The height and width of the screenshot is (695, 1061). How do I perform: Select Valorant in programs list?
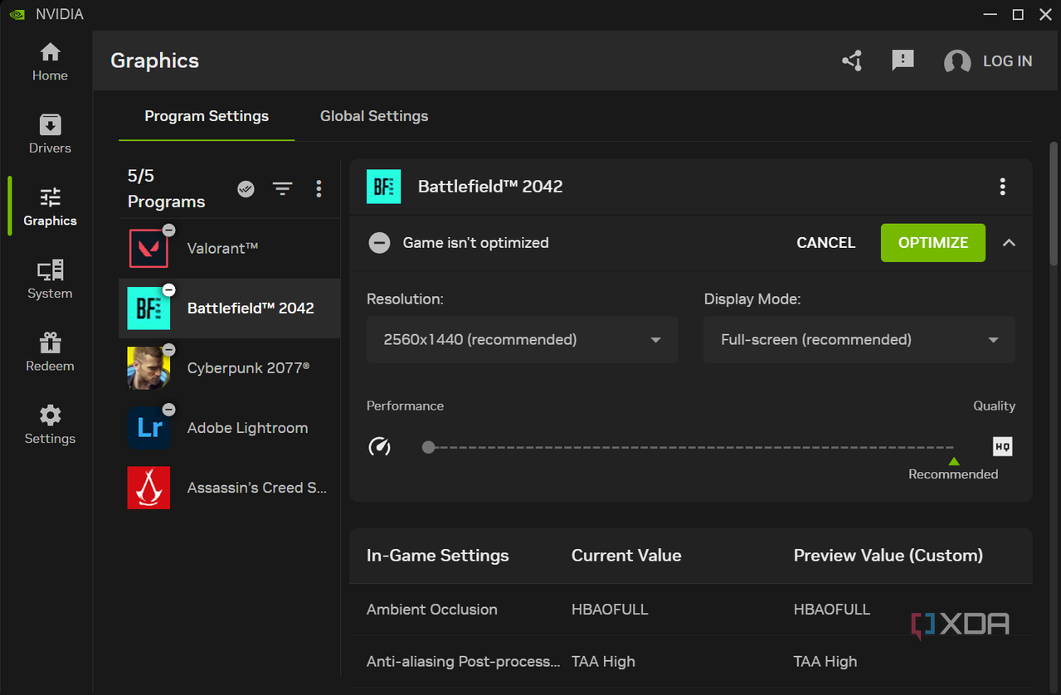click(x=230, y=248)
